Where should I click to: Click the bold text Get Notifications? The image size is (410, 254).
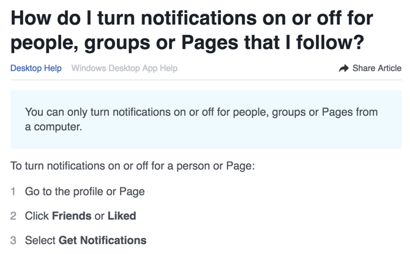pyautogui.click(x=103, y=241)
